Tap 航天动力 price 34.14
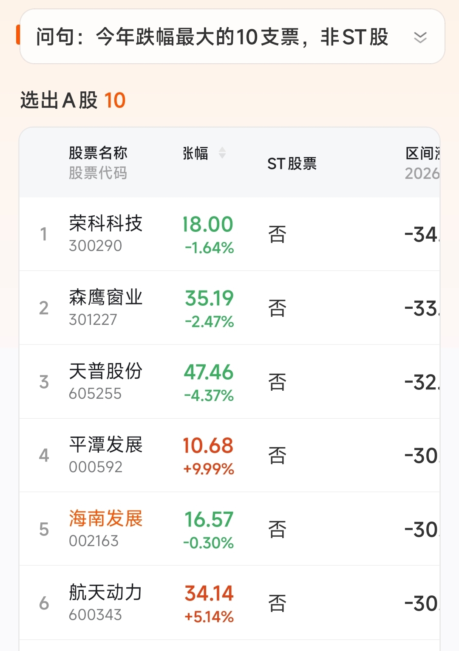459x651 pixels. [x=209, y=593]
